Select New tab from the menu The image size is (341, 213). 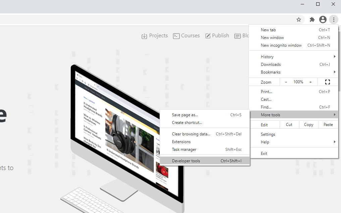click(294, 30)
